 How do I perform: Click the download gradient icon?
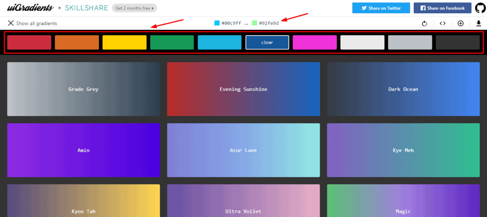click(478, 24)
